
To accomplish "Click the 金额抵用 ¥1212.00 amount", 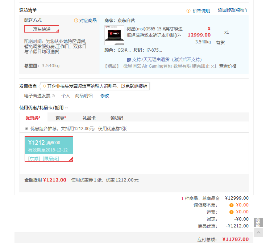I will pos(55,180).
